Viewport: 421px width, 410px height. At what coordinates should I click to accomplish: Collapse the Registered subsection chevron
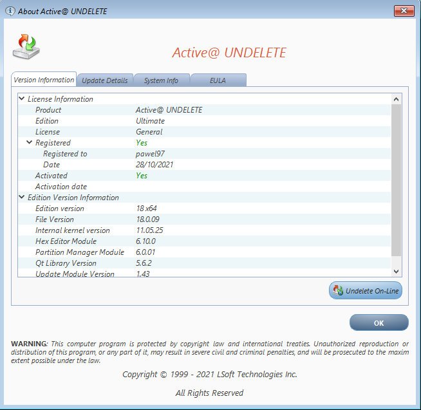pos(29,142)
